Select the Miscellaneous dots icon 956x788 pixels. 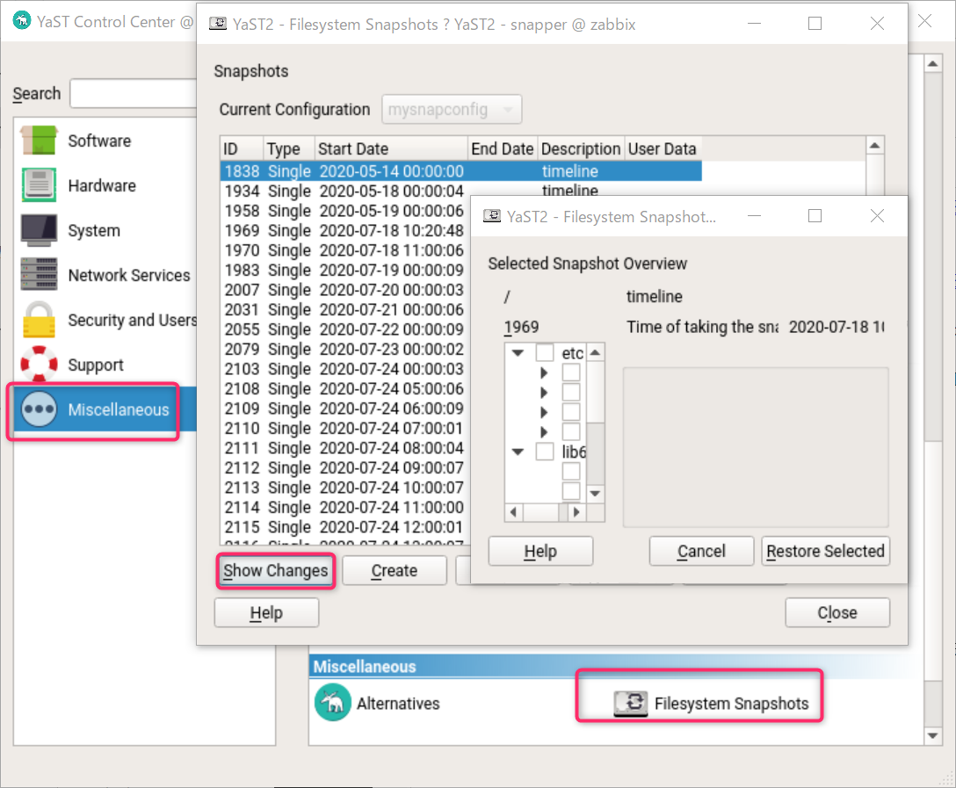click(39, 408)
